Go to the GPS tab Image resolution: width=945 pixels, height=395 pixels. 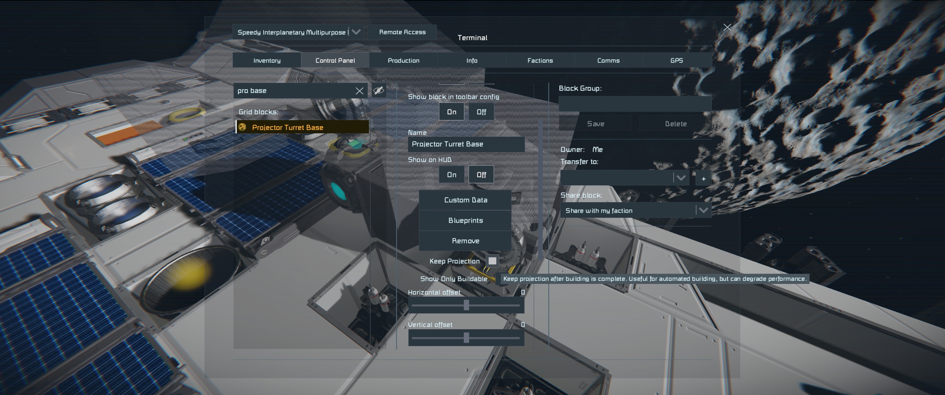(676, 60)
